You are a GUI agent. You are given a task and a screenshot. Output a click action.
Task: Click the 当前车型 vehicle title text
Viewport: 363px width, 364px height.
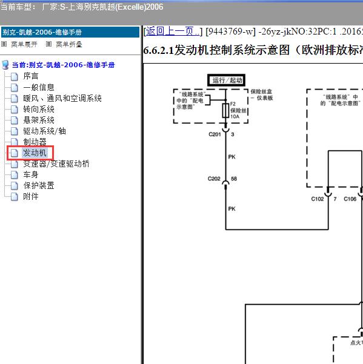(x=82, y=7)
